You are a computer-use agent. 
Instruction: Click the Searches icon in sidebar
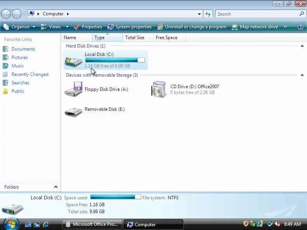pos(5,83)
